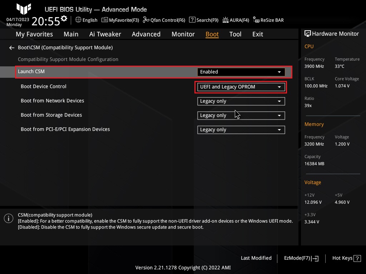The image size is (366, 274).
Task: Click Version 2.21.1278 copyright text
Action: [183, 268]
